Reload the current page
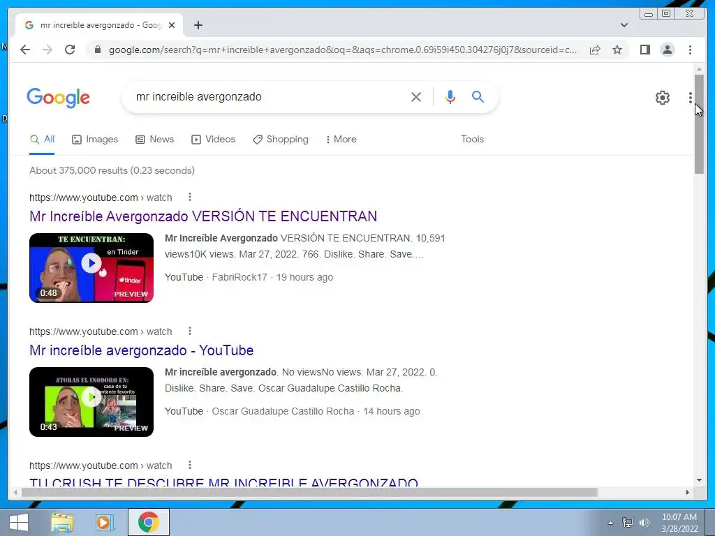The height and width of the screenshot is (536, 715). (70, 50)
